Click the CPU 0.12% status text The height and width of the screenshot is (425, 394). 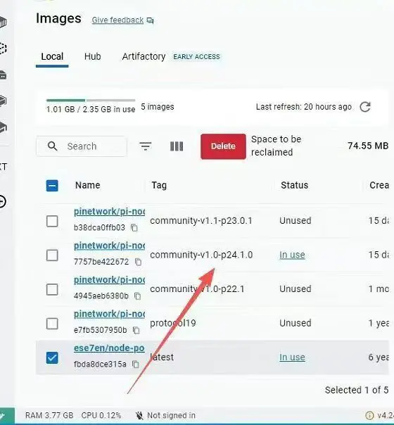pos(101,416)
